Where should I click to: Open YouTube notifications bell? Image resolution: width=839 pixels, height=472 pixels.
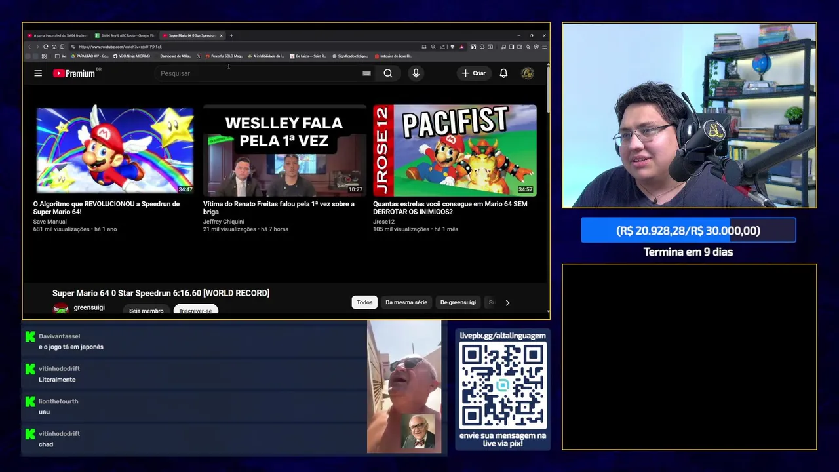503,73
